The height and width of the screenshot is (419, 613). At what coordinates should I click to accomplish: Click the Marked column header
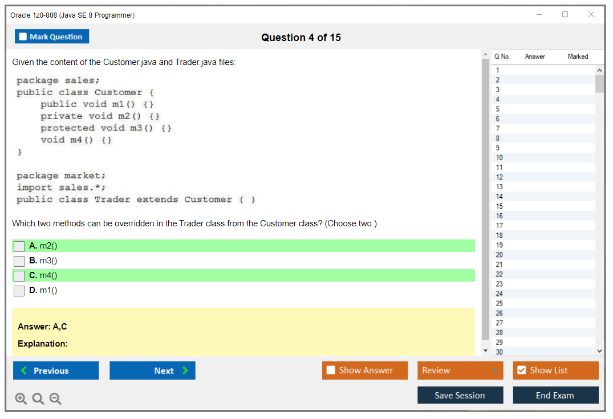(578, 56)
